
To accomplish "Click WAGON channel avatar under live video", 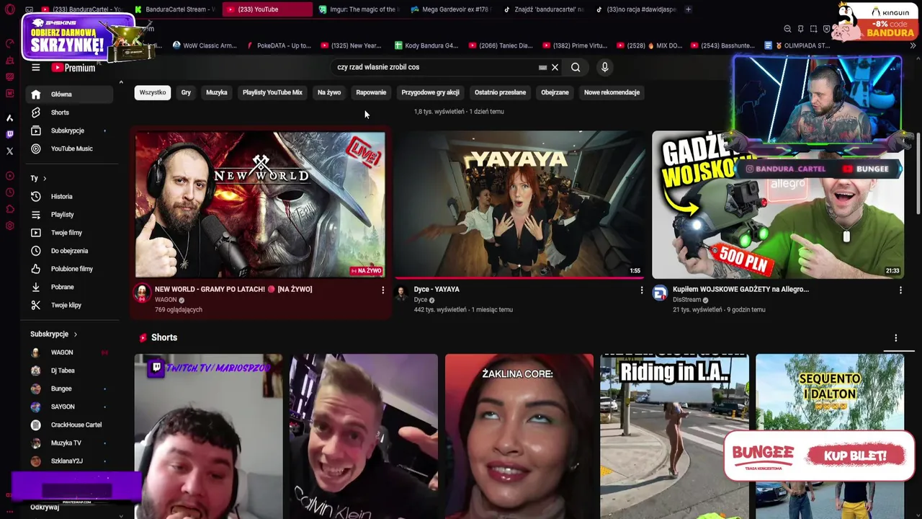I will (x=142, y=293).
